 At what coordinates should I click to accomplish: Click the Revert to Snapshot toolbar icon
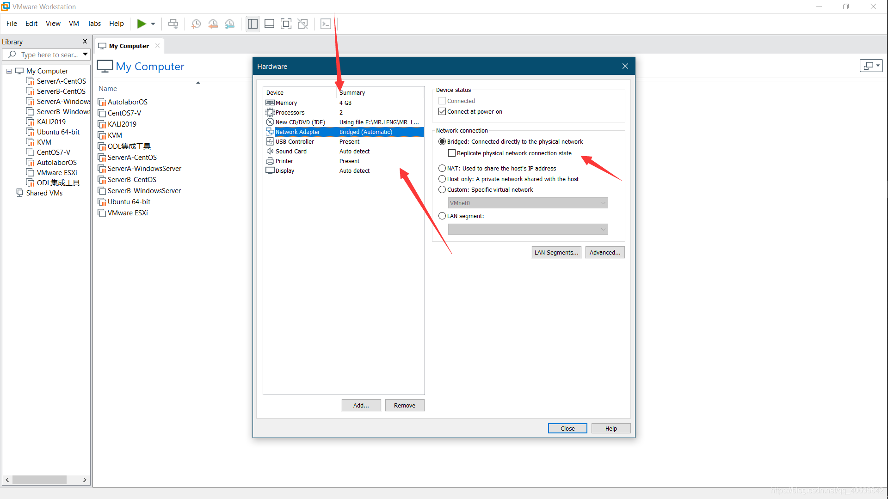(x=213, y=24)
